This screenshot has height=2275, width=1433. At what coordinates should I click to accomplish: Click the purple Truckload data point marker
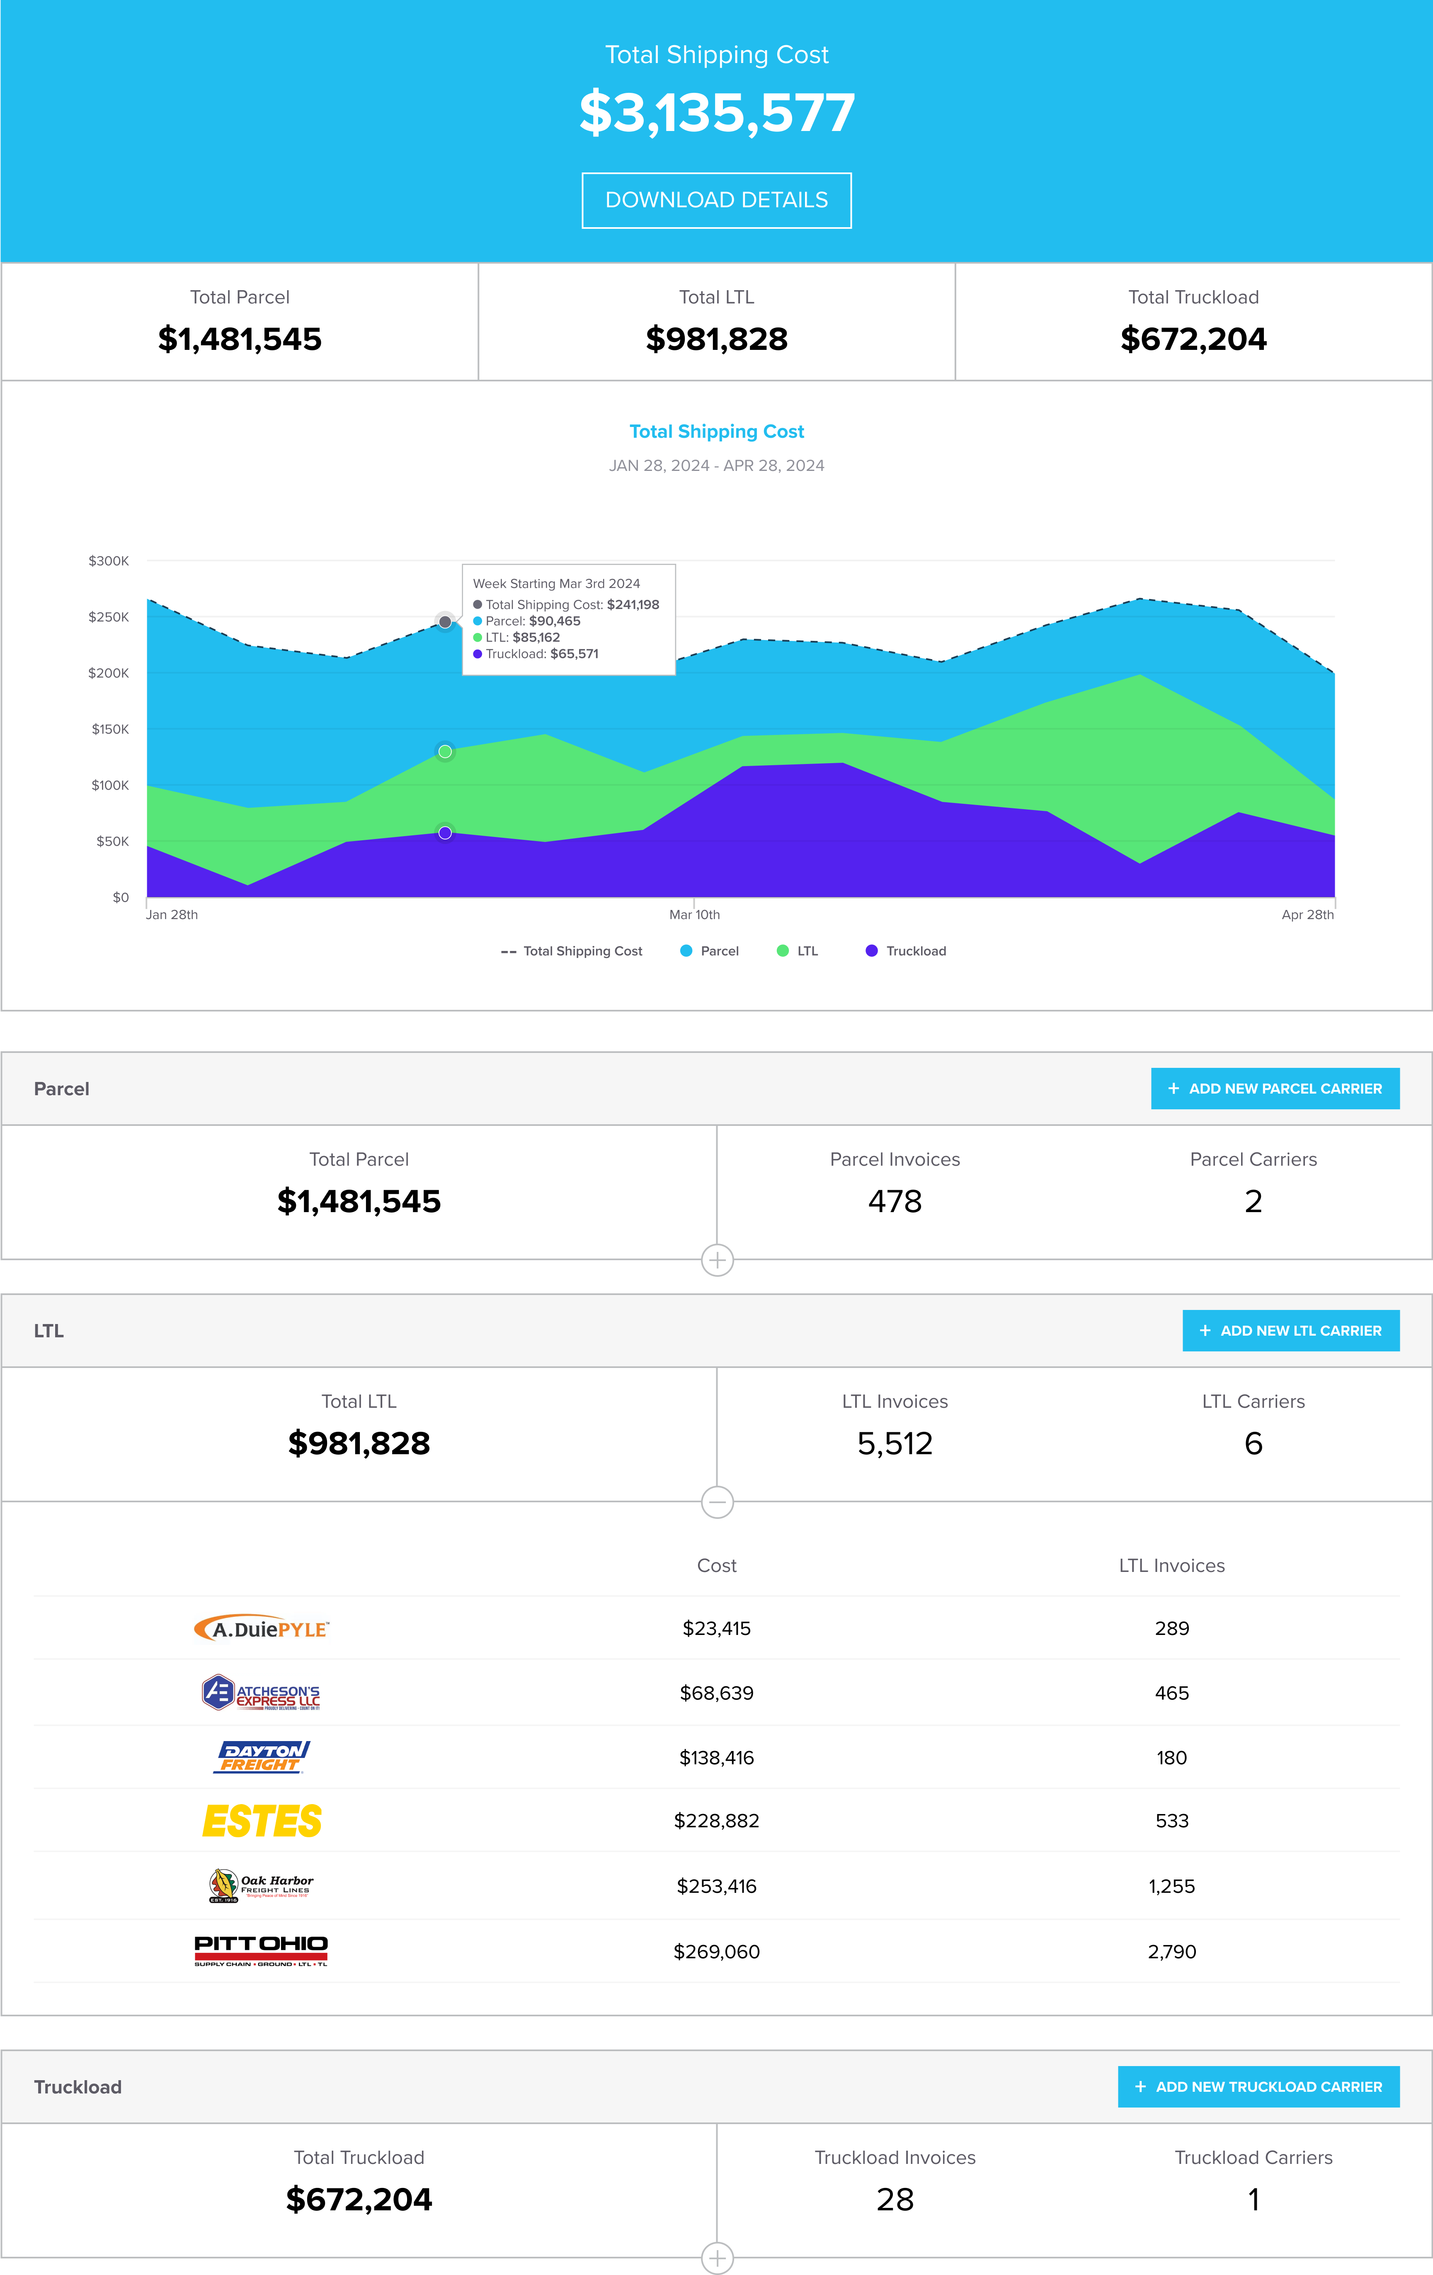[x=445, y=832]
